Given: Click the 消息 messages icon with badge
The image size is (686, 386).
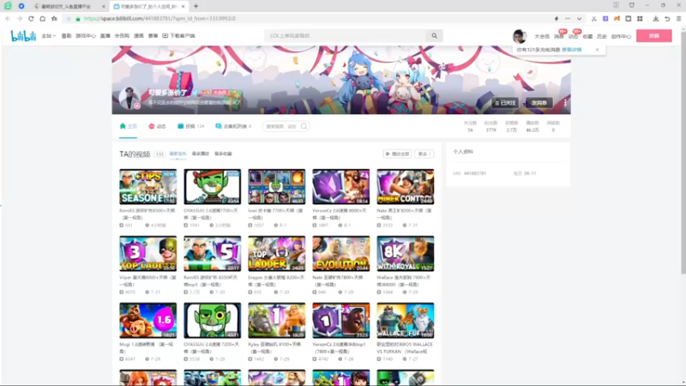Looking at the screenshot, I should tap(559, 35).
